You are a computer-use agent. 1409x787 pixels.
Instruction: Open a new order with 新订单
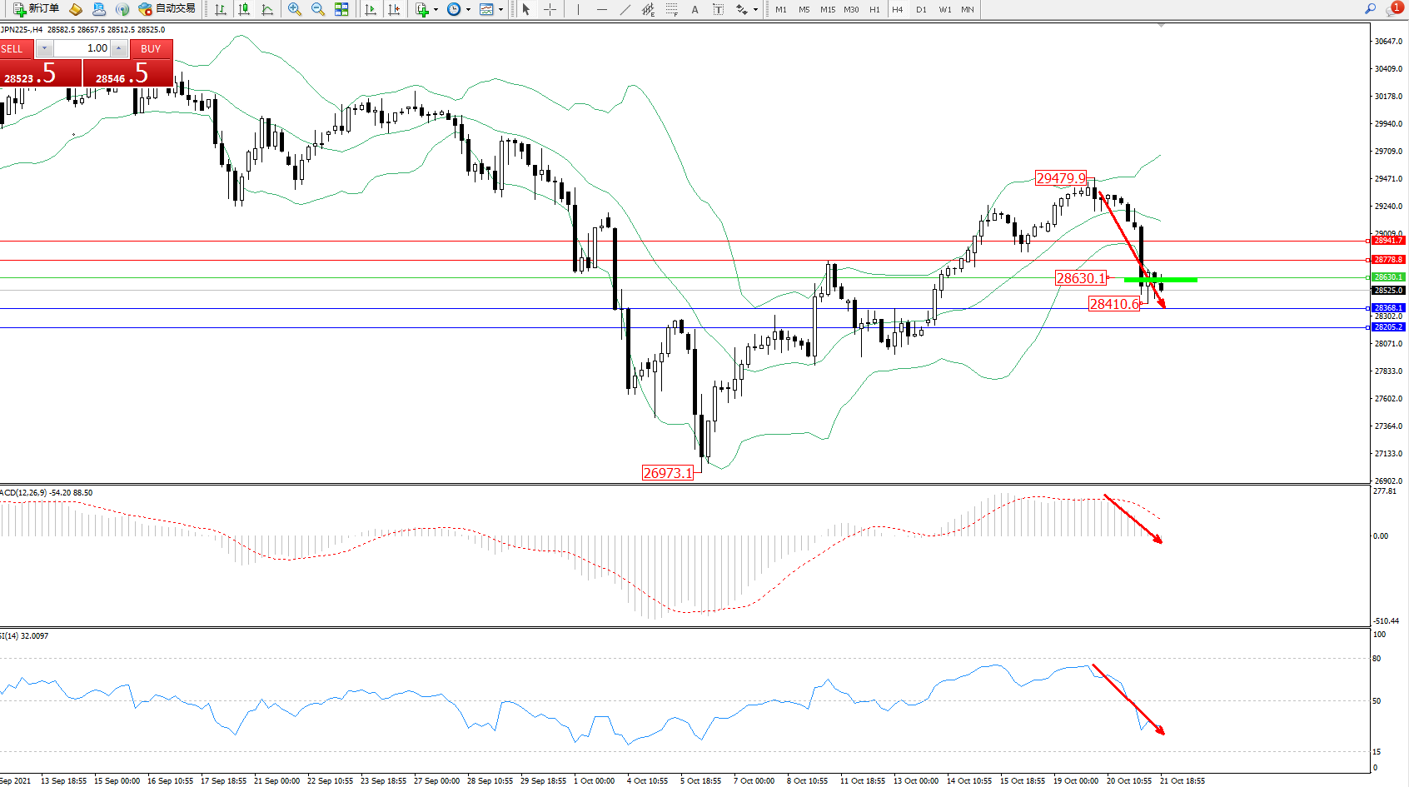coord(36,9)
